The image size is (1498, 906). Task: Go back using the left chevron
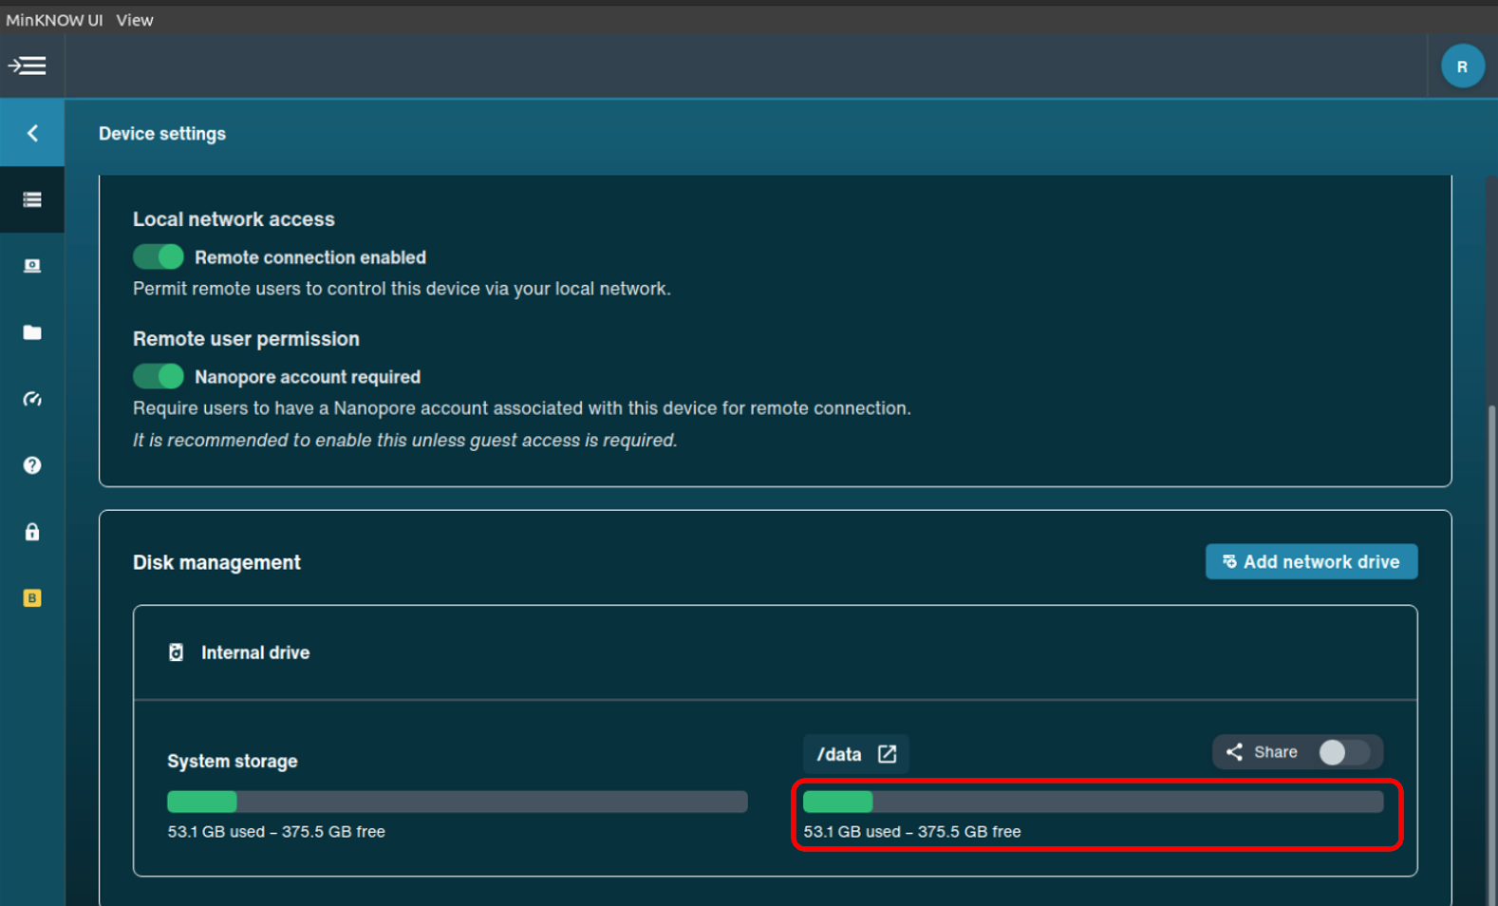32,133
